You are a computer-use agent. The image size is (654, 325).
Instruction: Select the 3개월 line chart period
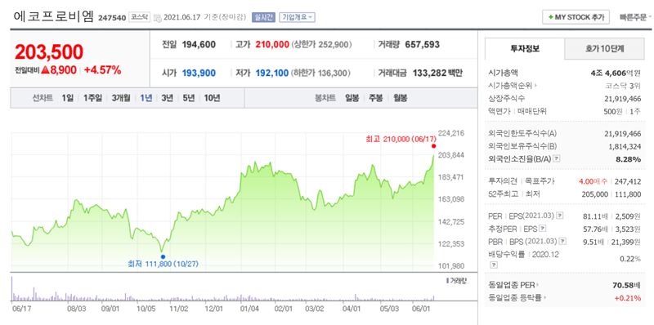click(x=121, y=98)
